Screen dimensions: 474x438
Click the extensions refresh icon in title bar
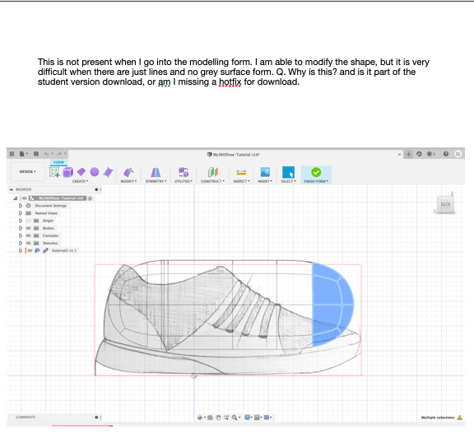[x=419, y=154]
